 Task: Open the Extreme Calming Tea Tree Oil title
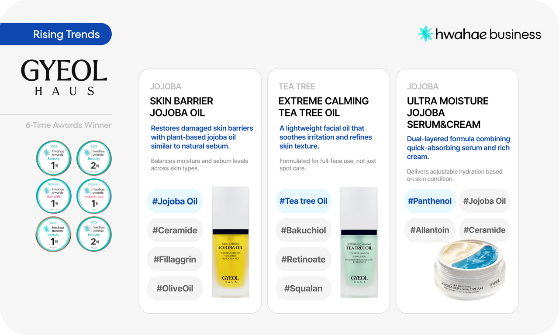(x=324, y=107)
